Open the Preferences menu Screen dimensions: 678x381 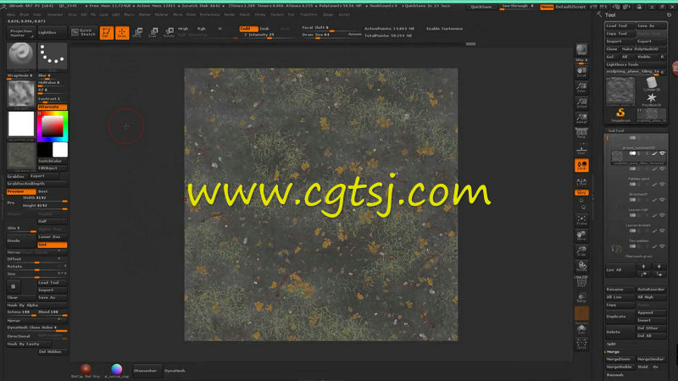point(209,14)
